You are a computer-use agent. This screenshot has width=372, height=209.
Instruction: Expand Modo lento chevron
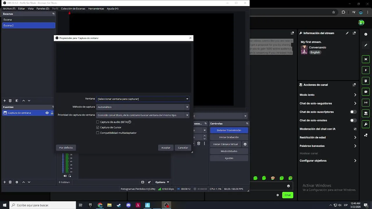[x=355, y=95]
